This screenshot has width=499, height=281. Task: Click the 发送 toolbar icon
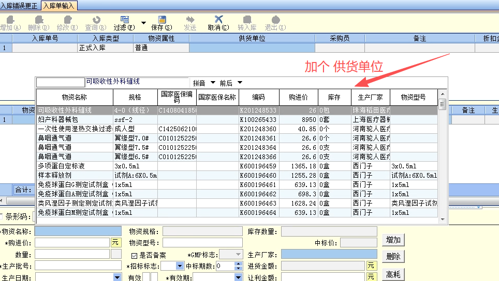(190, 23)
